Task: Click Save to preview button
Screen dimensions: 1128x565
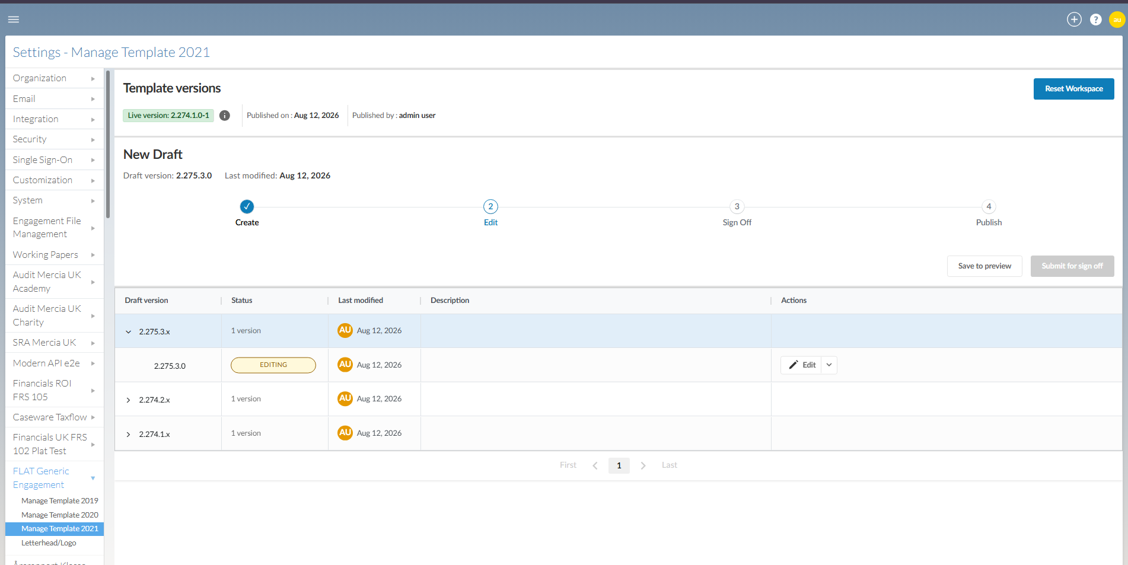Action: [x=984, y=266]
